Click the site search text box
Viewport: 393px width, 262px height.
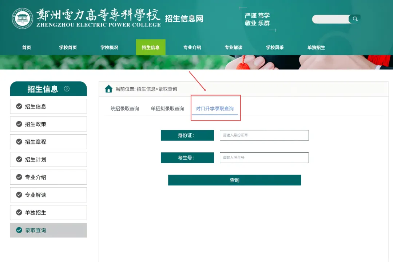(330, 19)
